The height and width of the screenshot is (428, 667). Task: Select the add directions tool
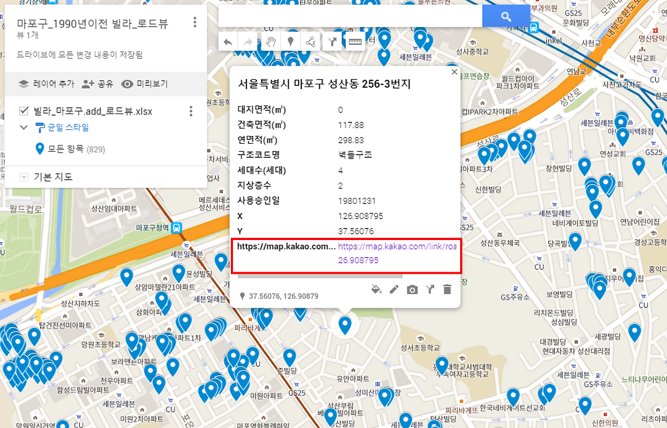click(x=332, y=42)
